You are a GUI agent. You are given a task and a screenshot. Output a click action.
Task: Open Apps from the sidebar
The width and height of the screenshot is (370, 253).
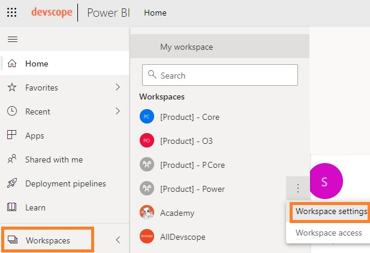(x=35, y=135)
